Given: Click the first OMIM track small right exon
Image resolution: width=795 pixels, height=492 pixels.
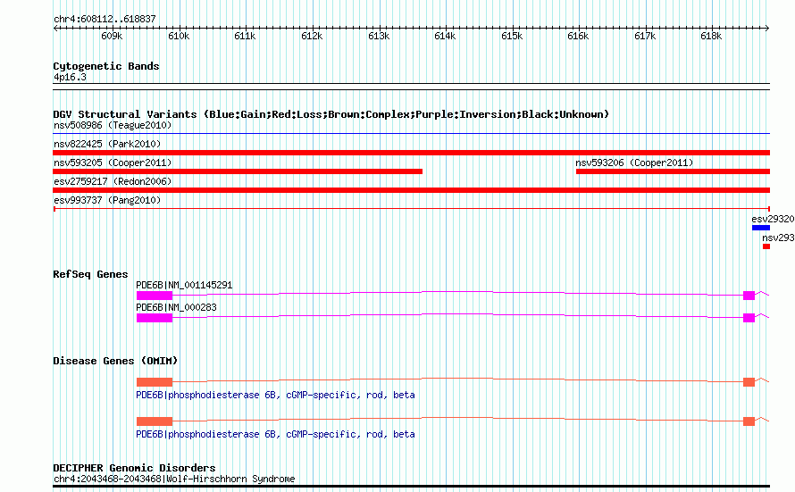Looking at the screenshot, I should [x=749, y=382].
